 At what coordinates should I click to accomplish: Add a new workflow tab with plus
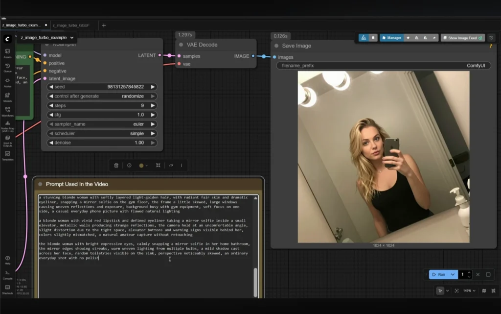tap(103, 25)
